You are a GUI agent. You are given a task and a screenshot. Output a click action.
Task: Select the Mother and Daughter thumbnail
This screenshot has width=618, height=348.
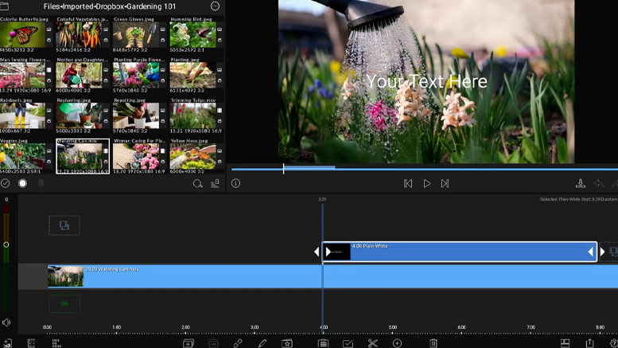click(x=80, y=76)
